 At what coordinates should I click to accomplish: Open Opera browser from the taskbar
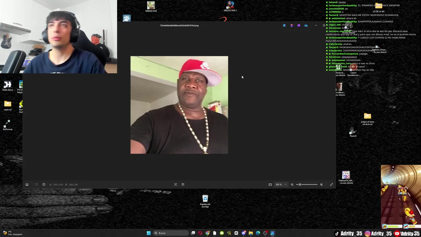pyautogui.click(x=200, y=233)
